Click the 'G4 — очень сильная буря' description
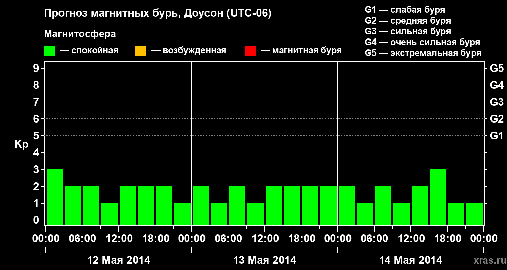 pos(422,42)
